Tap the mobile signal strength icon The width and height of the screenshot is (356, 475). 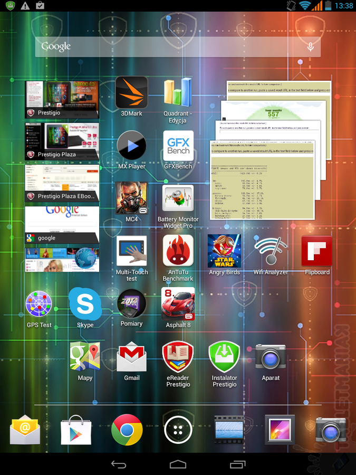pos(317,5)
